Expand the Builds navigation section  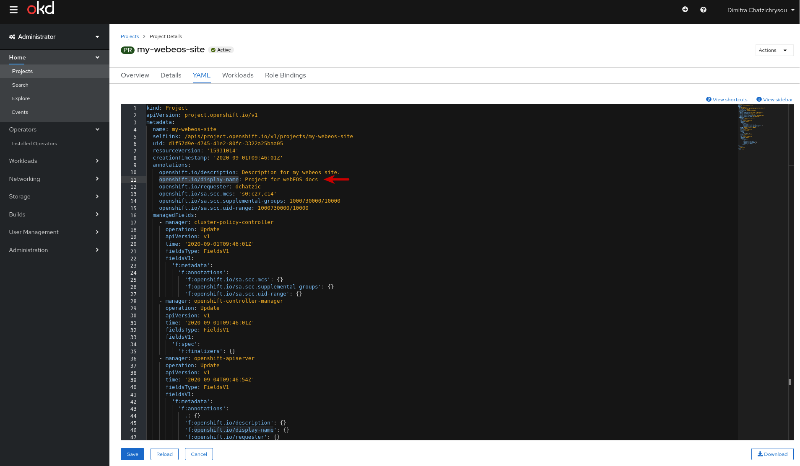click(55, 214)
